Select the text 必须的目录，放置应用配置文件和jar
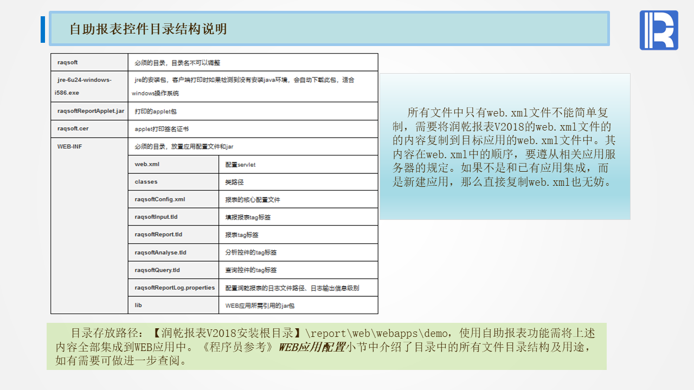This screenshot has height=390, width=694. click(x=184, y=147)
